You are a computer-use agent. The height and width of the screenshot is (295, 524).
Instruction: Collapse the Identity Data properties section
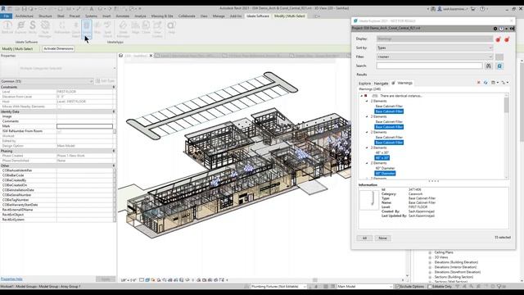tap(114, 111)
